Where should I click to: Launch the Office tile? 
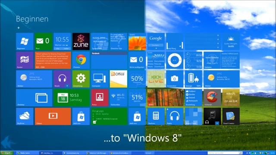119,79
